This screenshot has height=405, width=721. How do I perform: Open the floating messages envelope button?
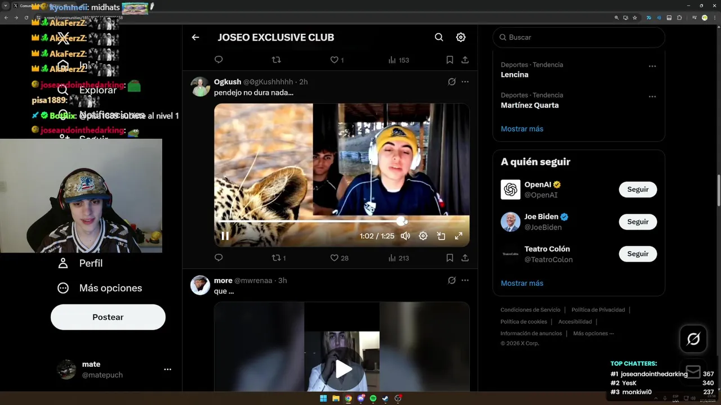[693, 372]
